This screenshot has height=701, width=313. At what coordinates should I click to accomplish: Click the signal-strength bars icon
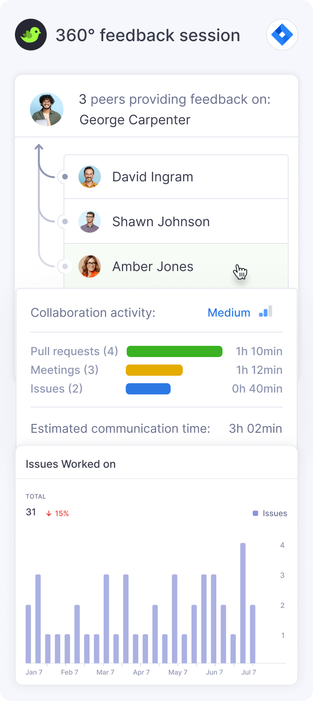tap(266, 312)
